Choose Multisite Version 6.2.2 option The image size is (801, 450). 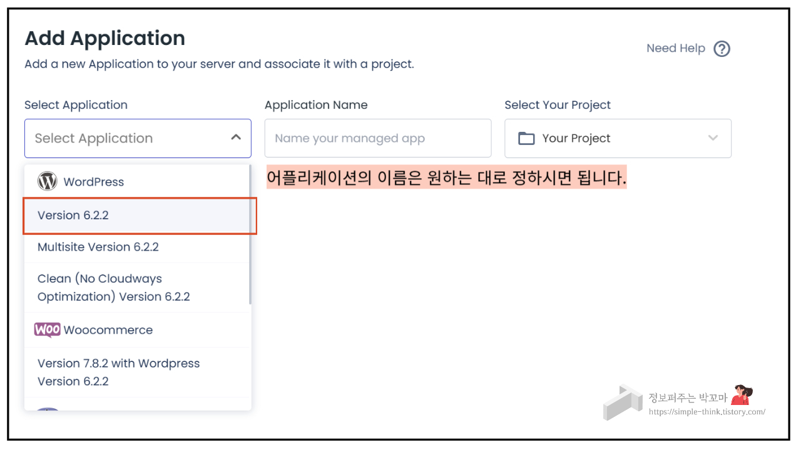[137, 247]
